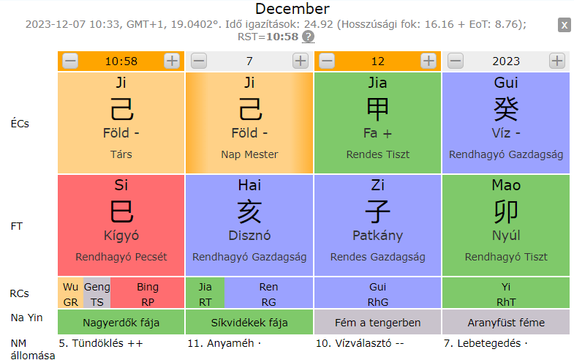Select the Fém a tengerben cell
This screenshot has height=360, width=574.
(x=377, y=322)
